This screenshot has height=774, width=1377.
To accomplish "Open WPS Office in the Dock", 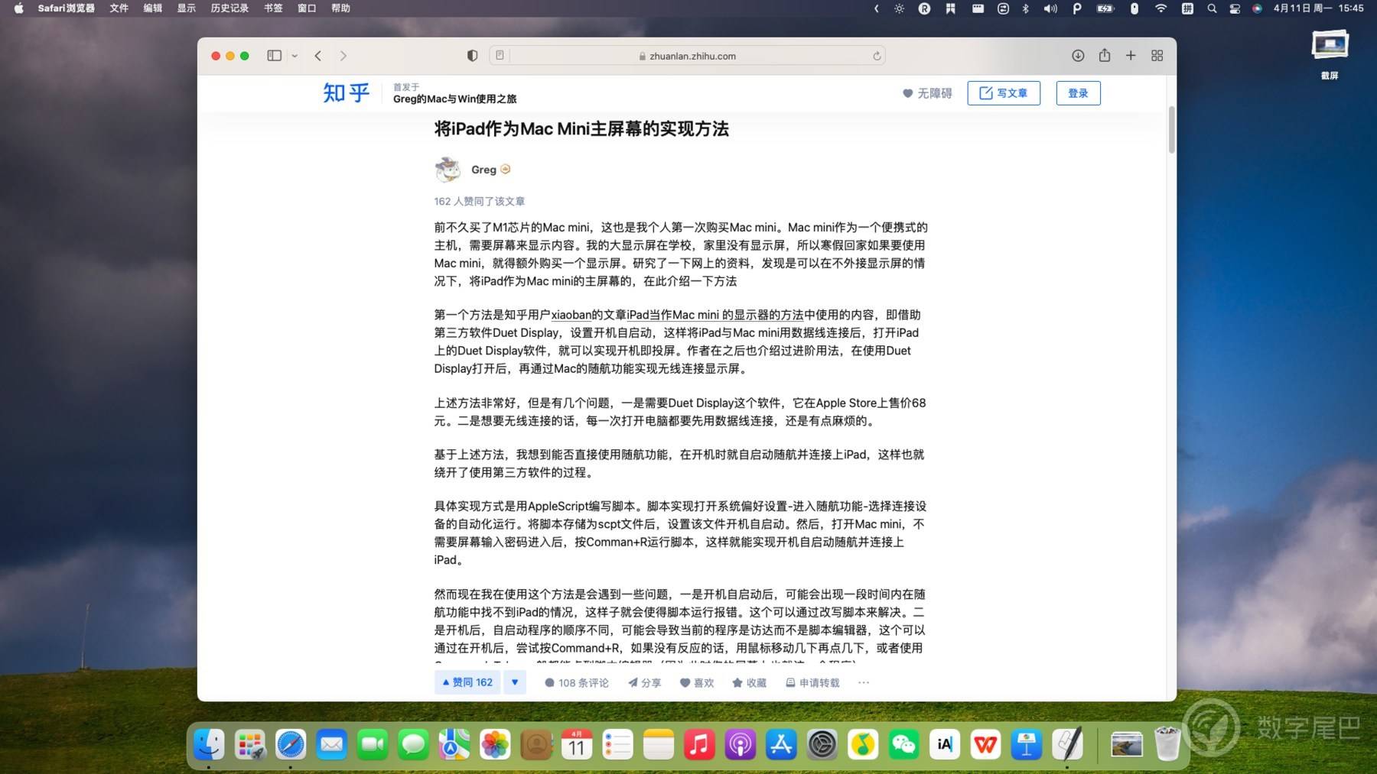I will pos(985,744).
